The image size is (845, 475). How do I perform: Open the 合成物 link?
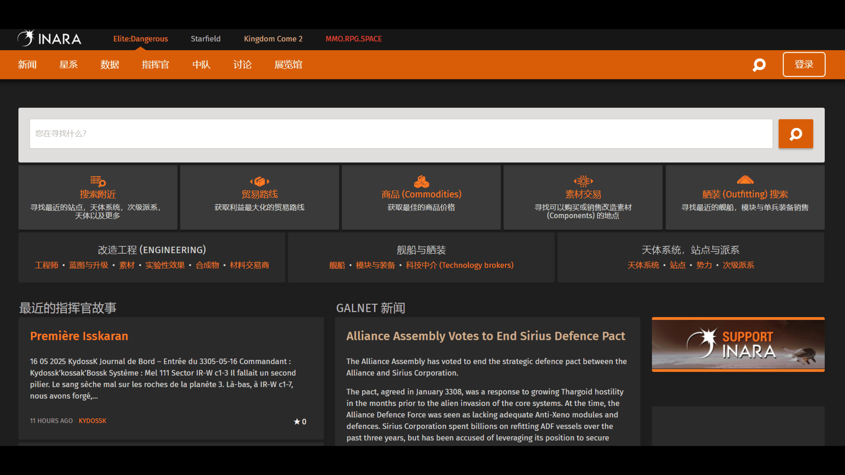[x=207, y=265]
